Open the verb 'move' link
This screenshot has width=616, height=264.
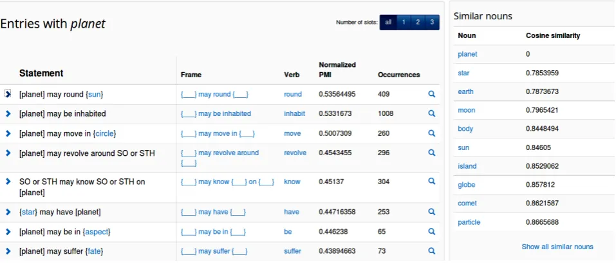(x=292, y=133)
